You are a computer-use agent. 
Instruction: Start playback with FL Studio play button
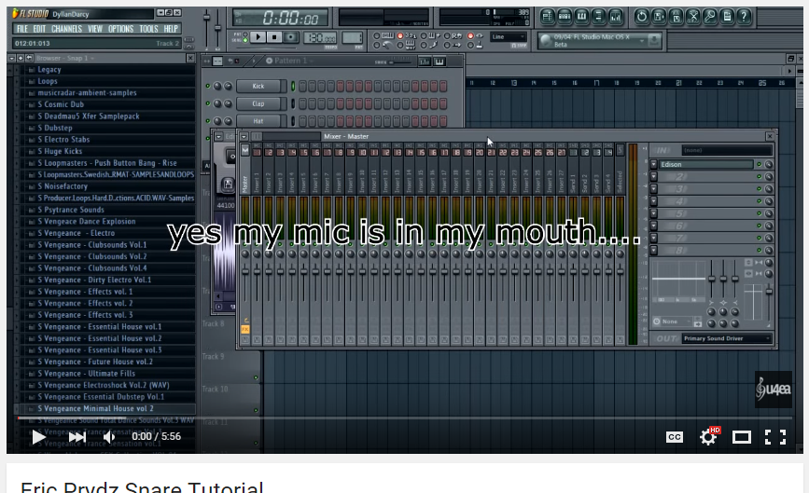(258, 37)
